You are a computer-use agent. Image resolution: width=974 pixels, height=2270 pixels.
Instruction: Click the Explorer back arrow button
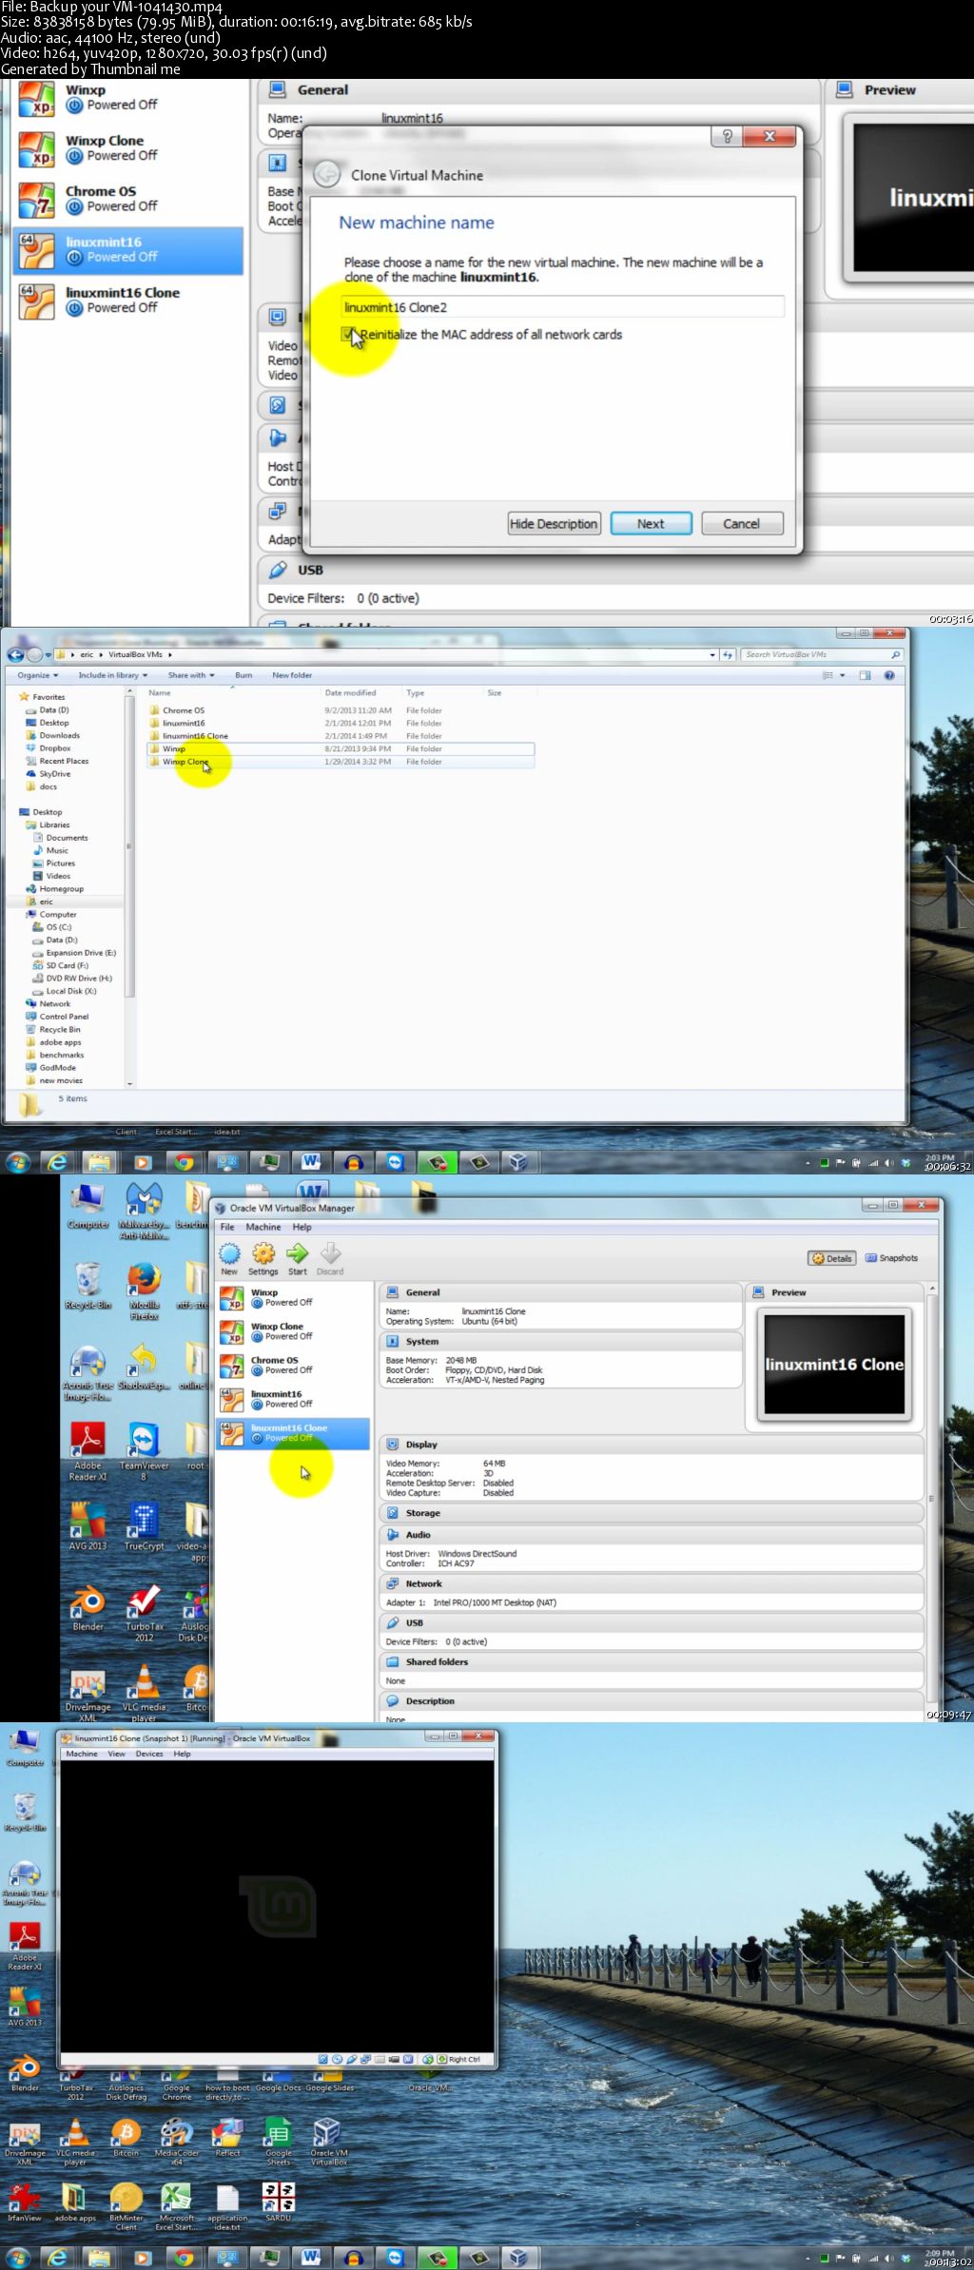16,655
